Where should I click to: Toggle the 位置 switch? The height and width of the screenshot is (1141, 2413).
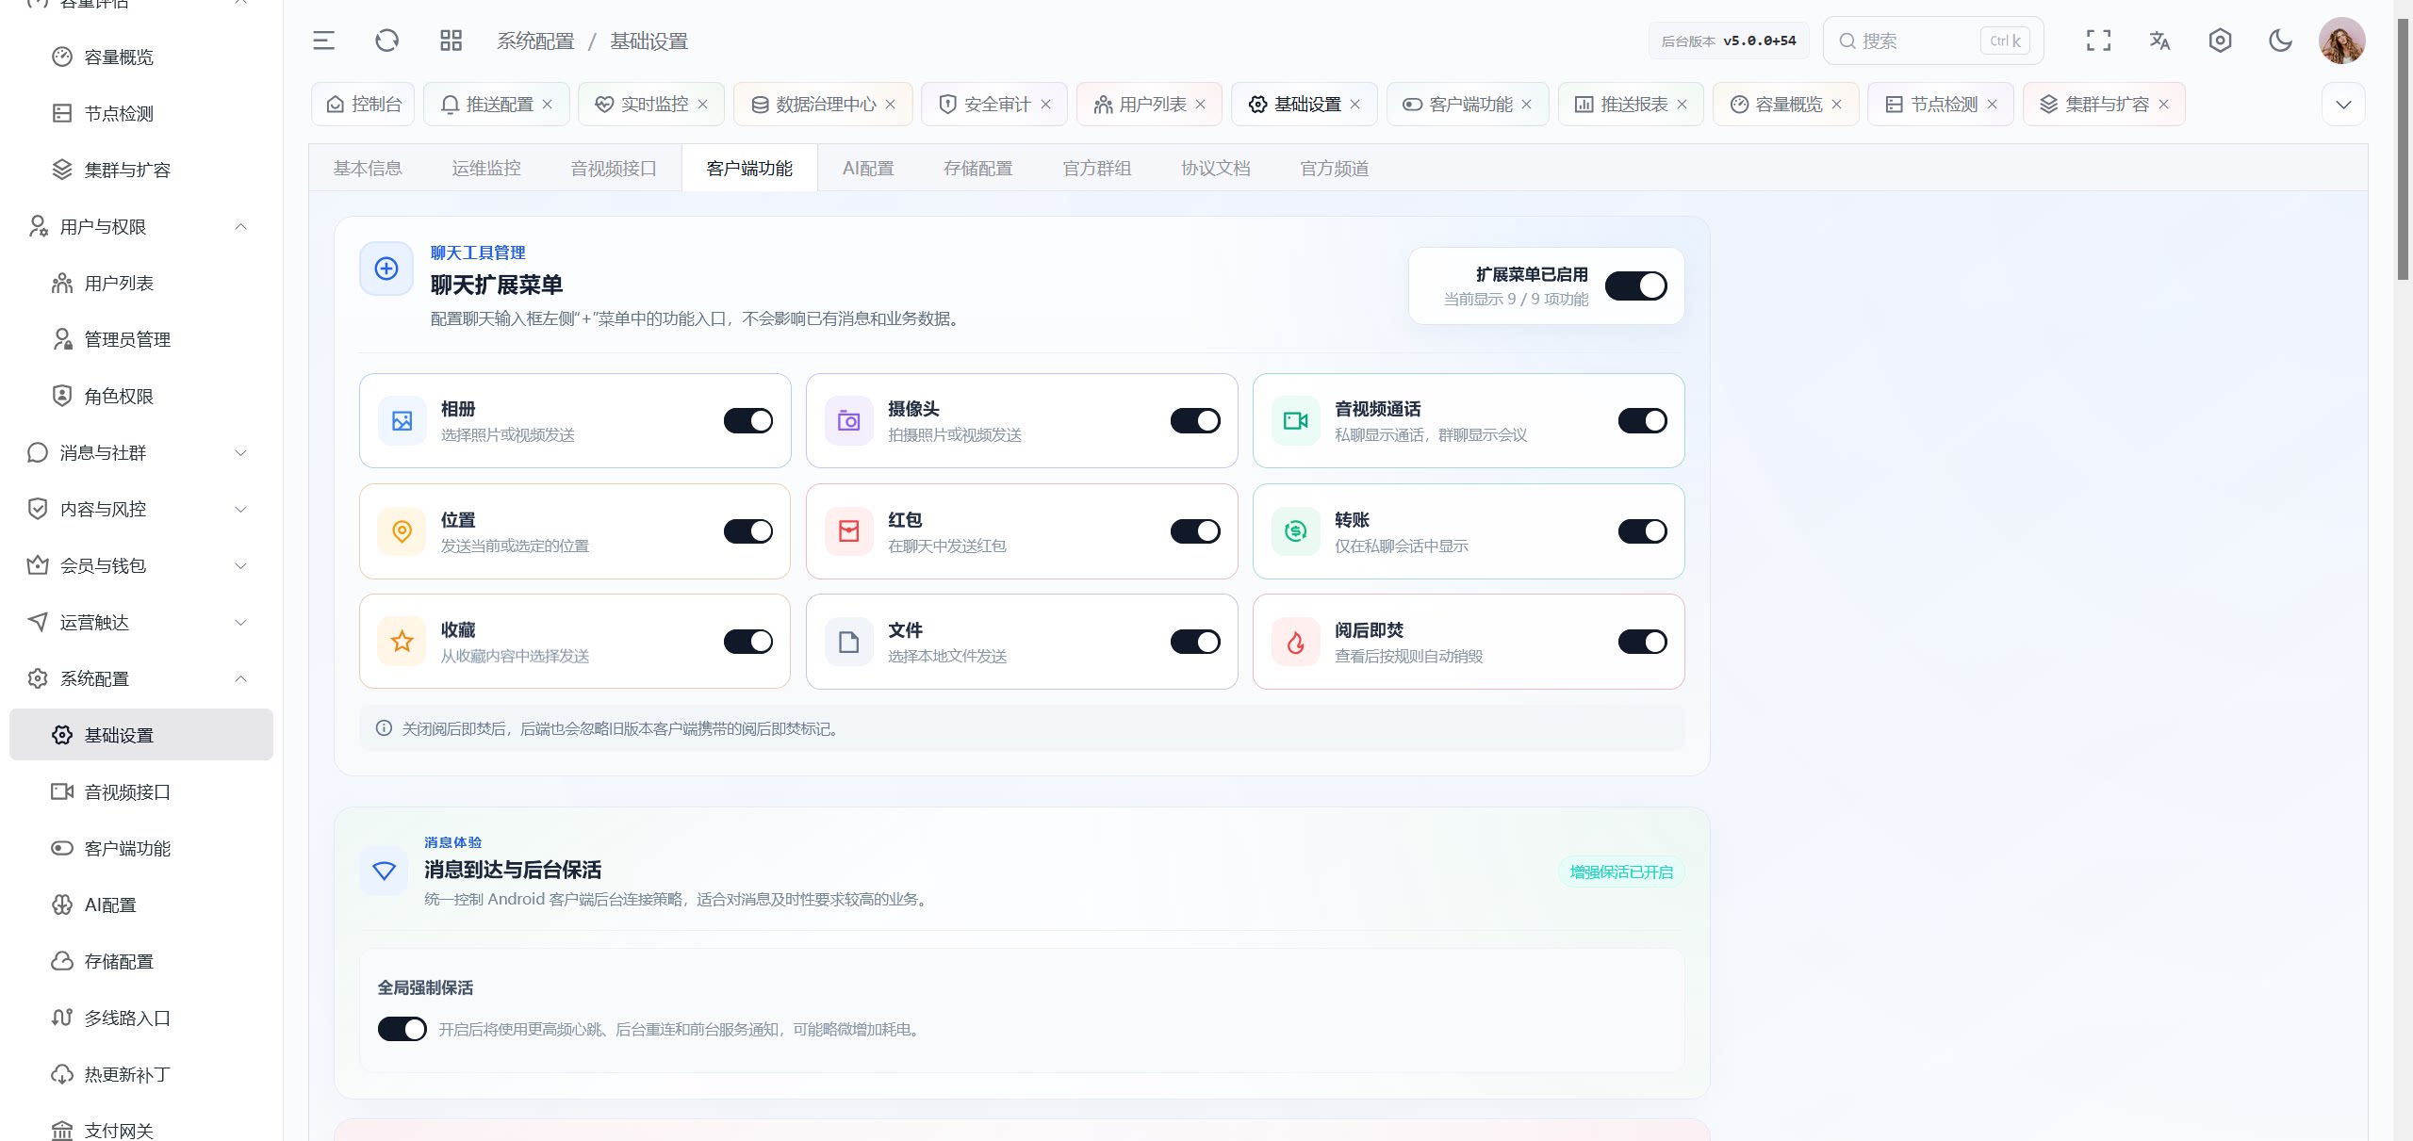point(748,531)
